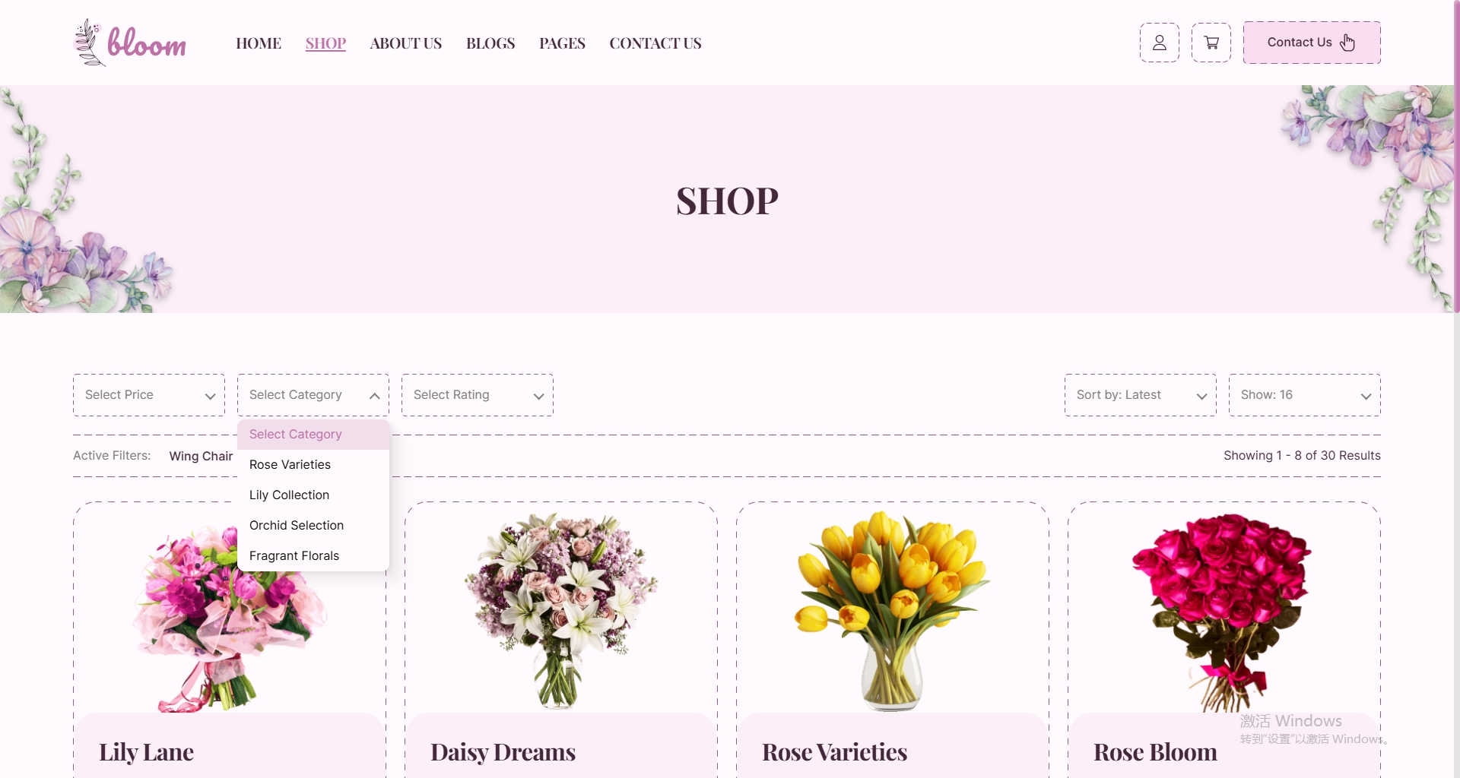Open the Sort by: Latest dropdown
The image size is (1460, 778).
pos(1141,395)
